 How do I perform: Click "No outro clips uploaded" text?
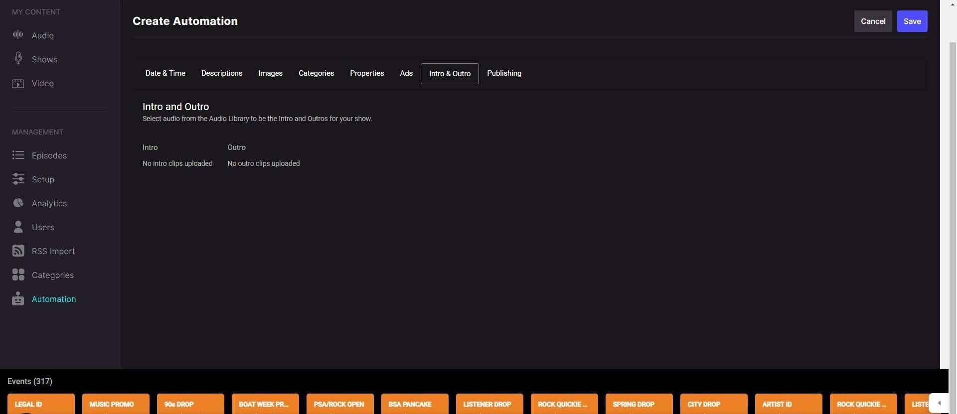[x=264, y=163]
